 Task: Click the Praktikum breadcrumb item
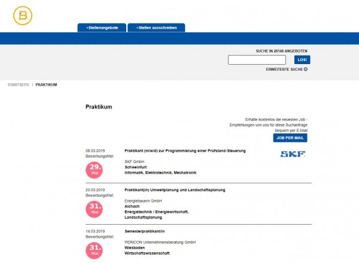pyautogui.click(x=46, y=84)
